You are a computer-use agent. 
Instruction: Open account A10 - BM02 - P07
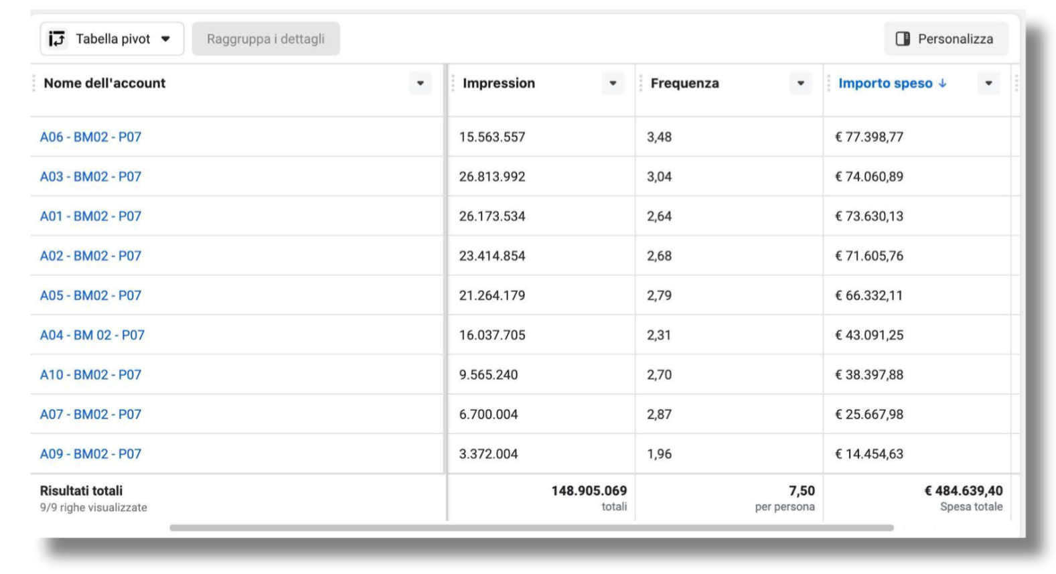point(90,374)
